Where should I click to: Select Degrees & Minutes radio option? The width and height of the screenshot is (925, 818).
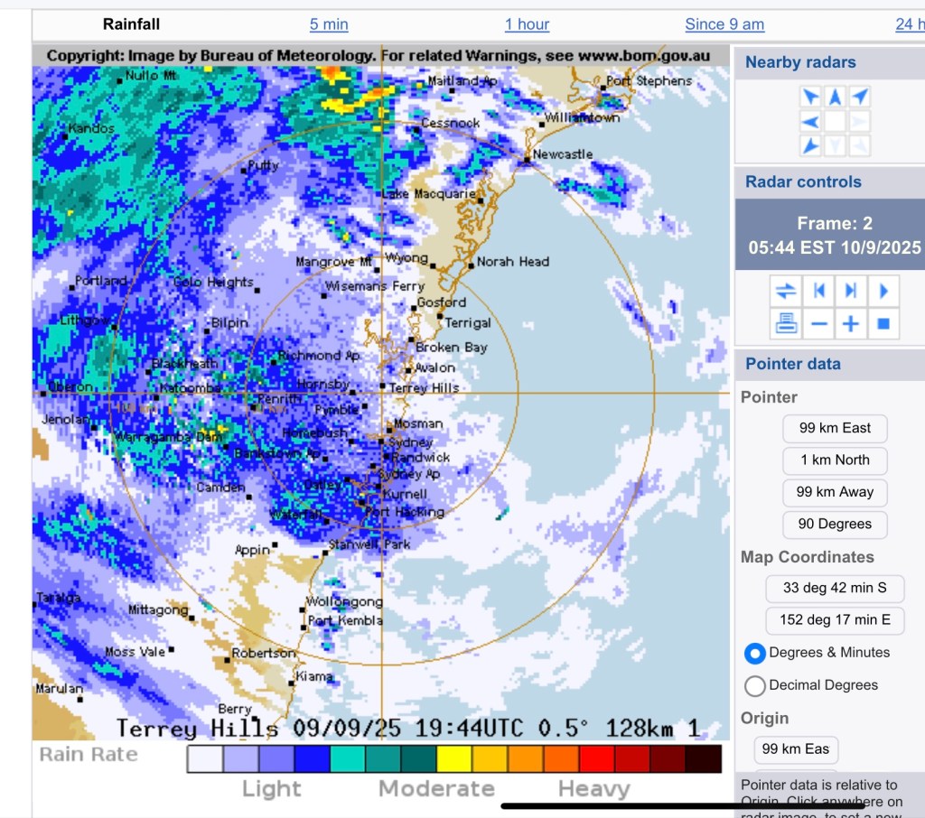click(x=754, y=653)
